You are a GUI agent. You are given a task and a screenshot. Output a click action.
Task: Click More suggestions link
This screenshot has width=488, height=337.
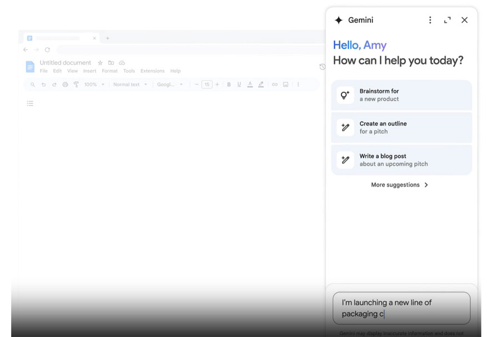click(400, 185)
